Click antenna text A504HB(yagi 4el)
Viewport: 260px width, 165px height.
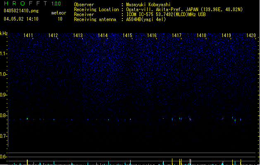(146, 19)
